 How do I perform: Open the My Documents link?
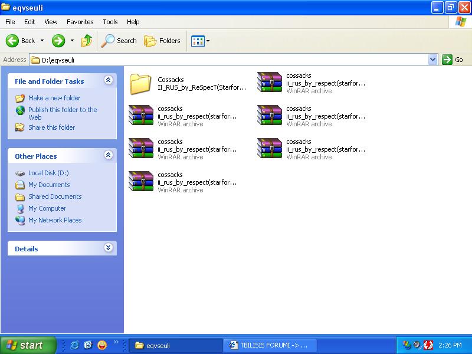49,185
